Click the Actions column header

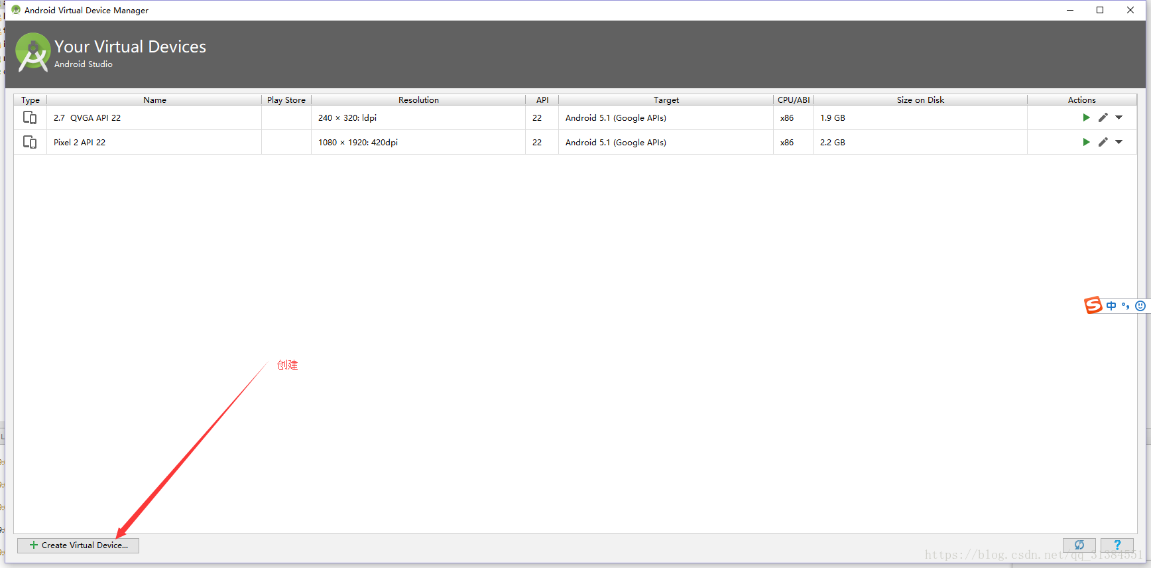click(1082, 100)
